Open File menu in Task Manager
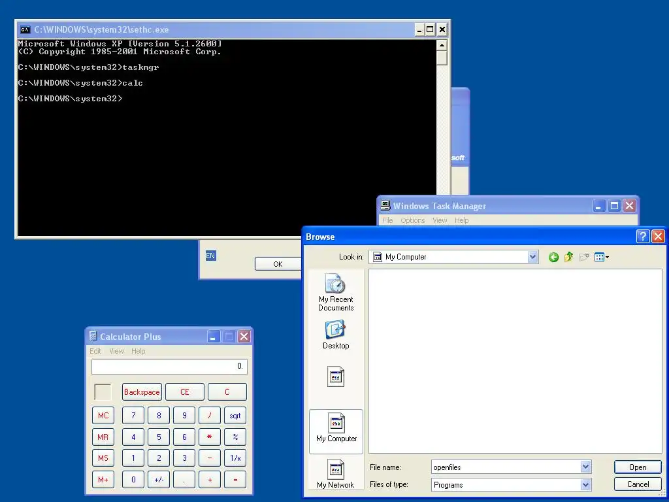This screenshot has width=669, height=502. 387,220
